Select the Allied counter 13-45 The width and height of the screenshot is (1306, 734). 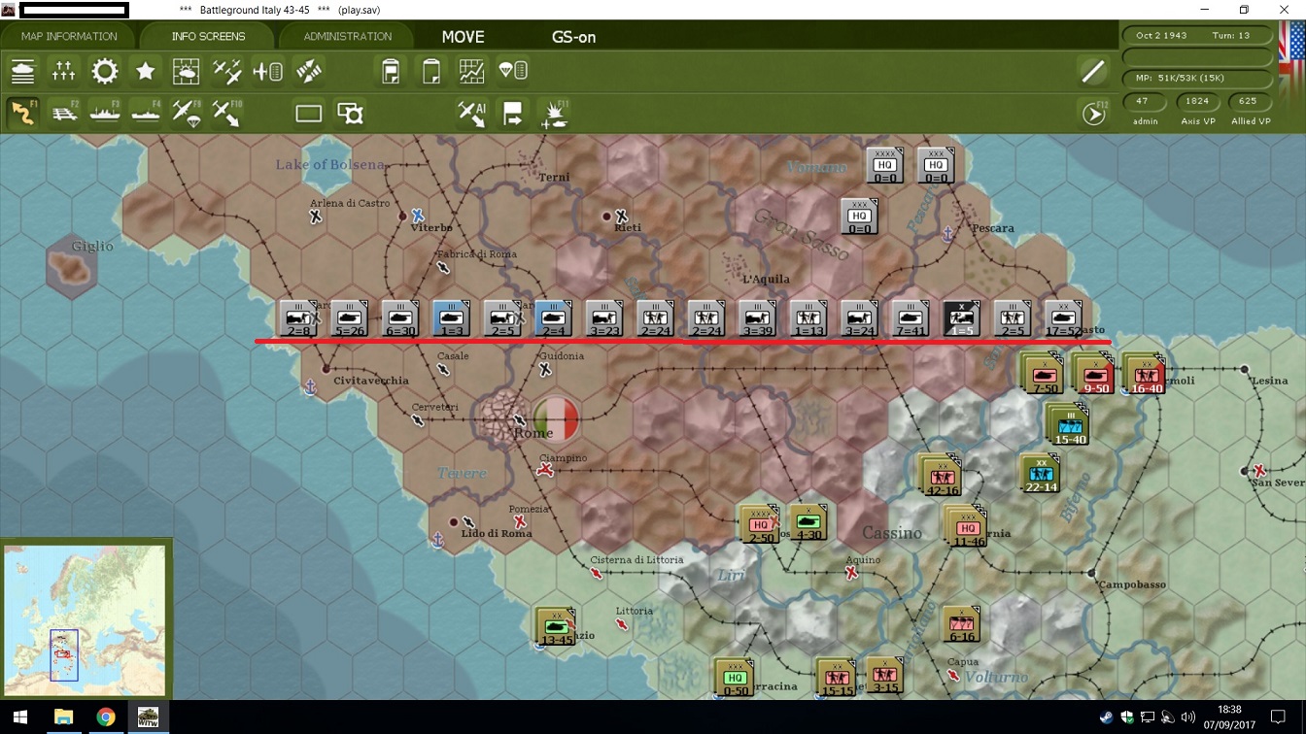coord(557,626)
